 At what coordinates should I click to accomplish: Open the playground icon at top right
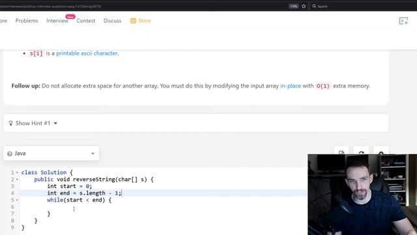[x=403, y=21]
